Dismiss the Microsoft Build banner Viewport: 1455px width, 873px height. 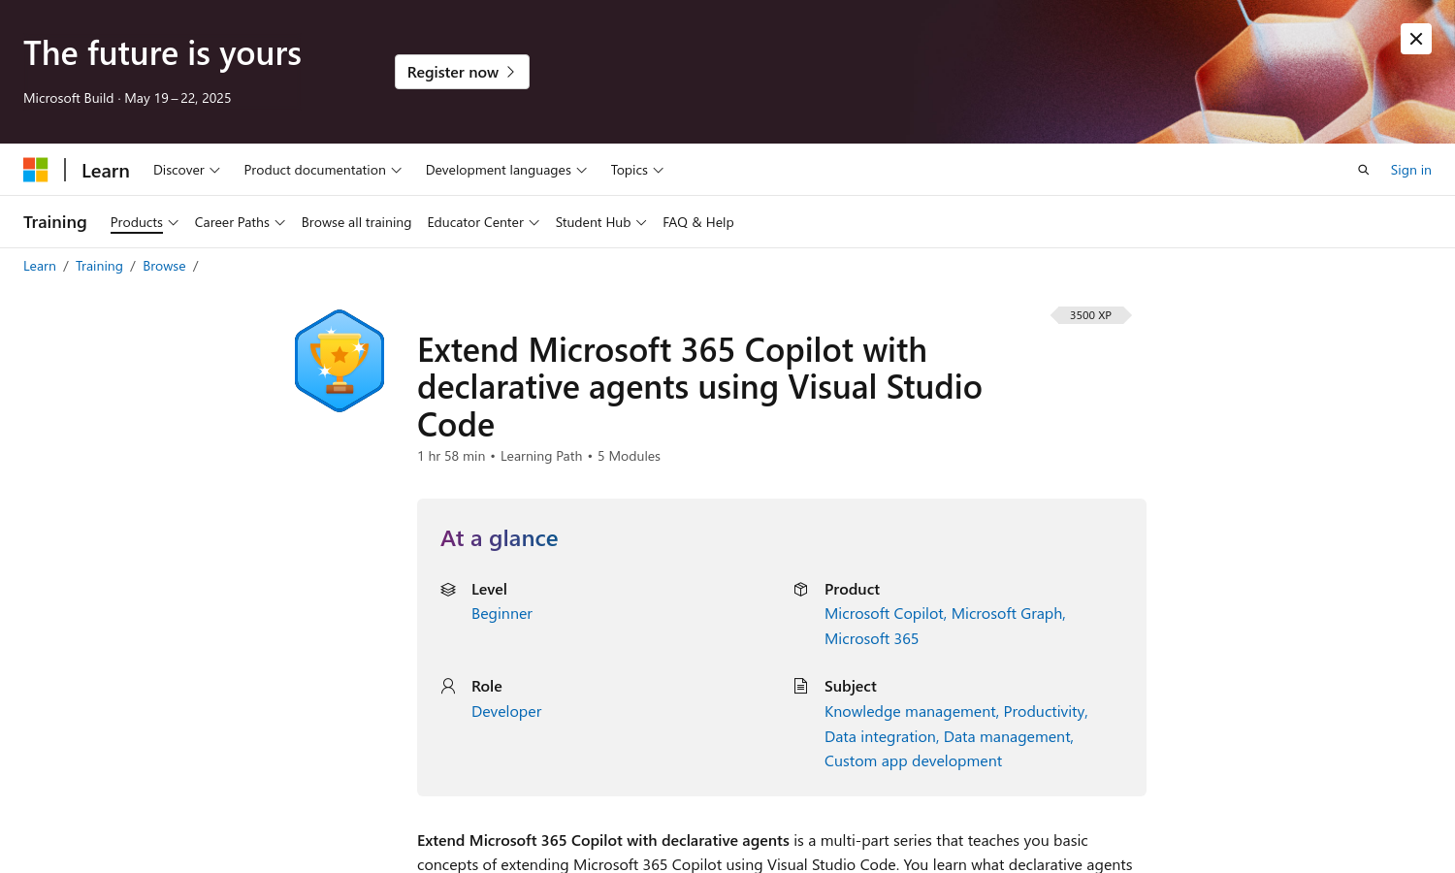[x=1415, y=39]
